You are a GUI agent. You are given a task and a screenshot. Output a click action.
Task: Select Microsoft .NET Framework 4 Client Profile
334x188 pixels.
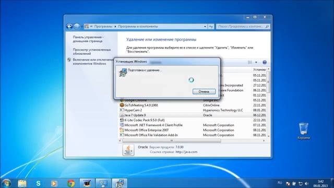pyautogui.click(x=193, y=125)
